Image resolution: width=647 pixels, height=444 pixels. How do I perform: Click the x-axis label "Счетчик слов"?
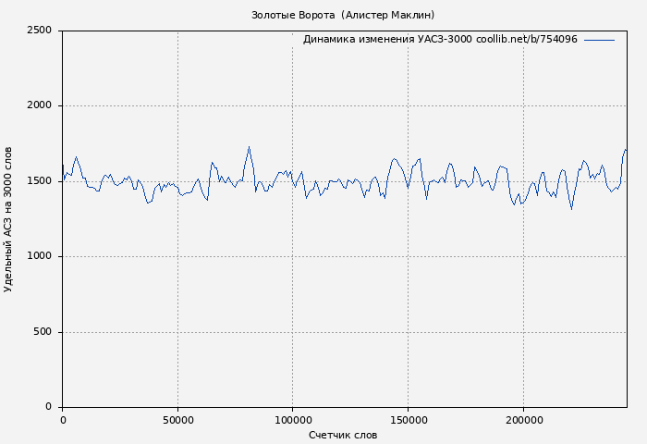pos(343,435)
